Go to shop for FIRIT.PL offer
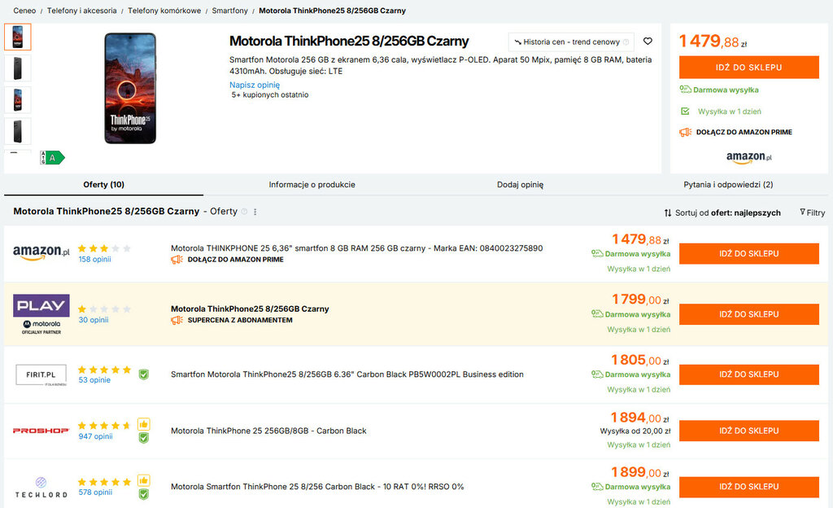The image size is (833, 508). (x=748, y=374)
